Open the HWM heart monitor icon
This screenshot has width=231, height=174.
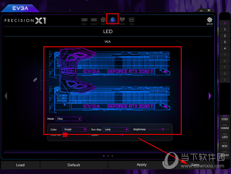[x=122, y=21]
